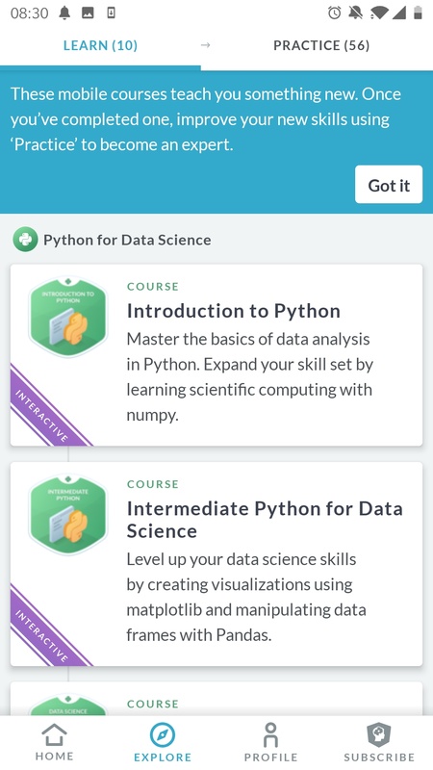Tap the Intermediate Python badge icon
Viewport: 433px width, 770px height.
click(67, 515)
